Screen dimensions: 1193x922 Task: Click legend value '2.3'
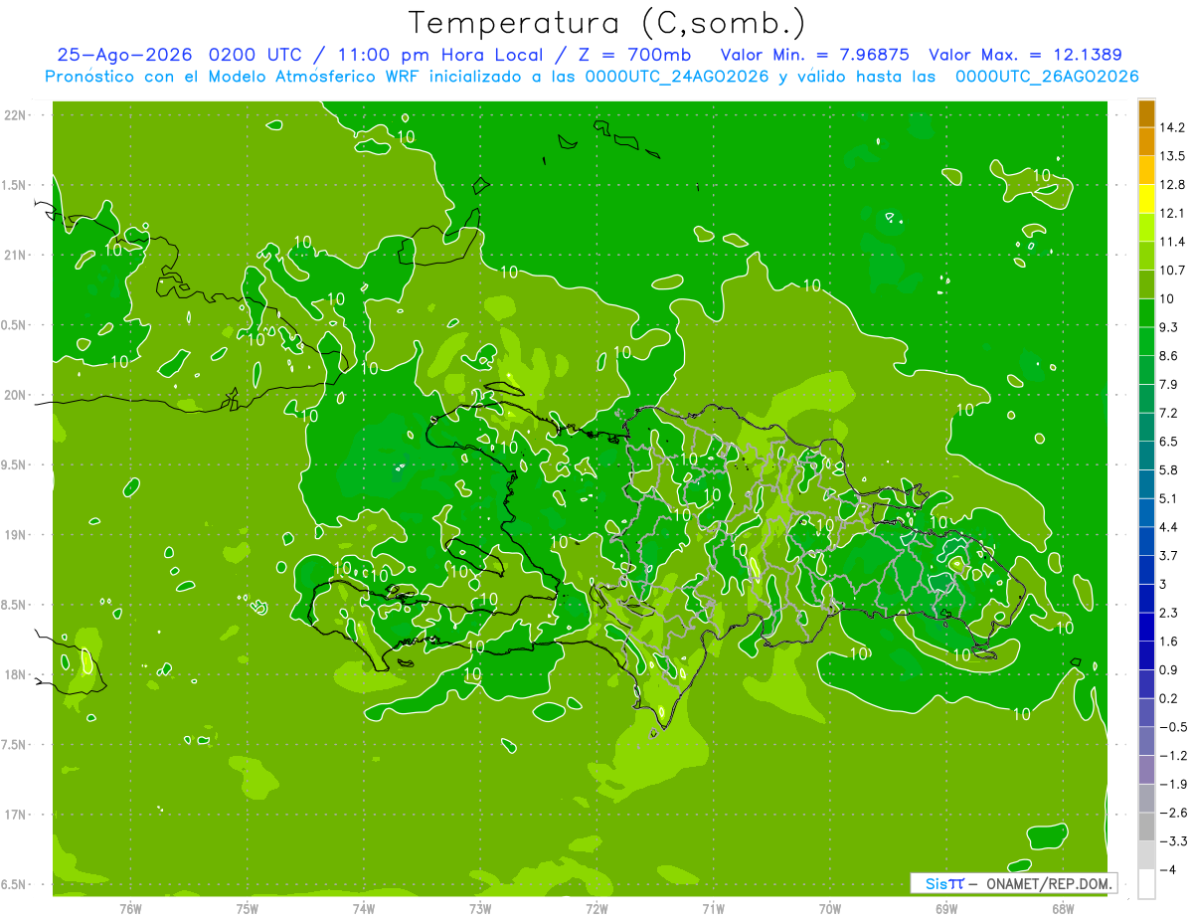pyautogui.click(x=1168, y=613)
